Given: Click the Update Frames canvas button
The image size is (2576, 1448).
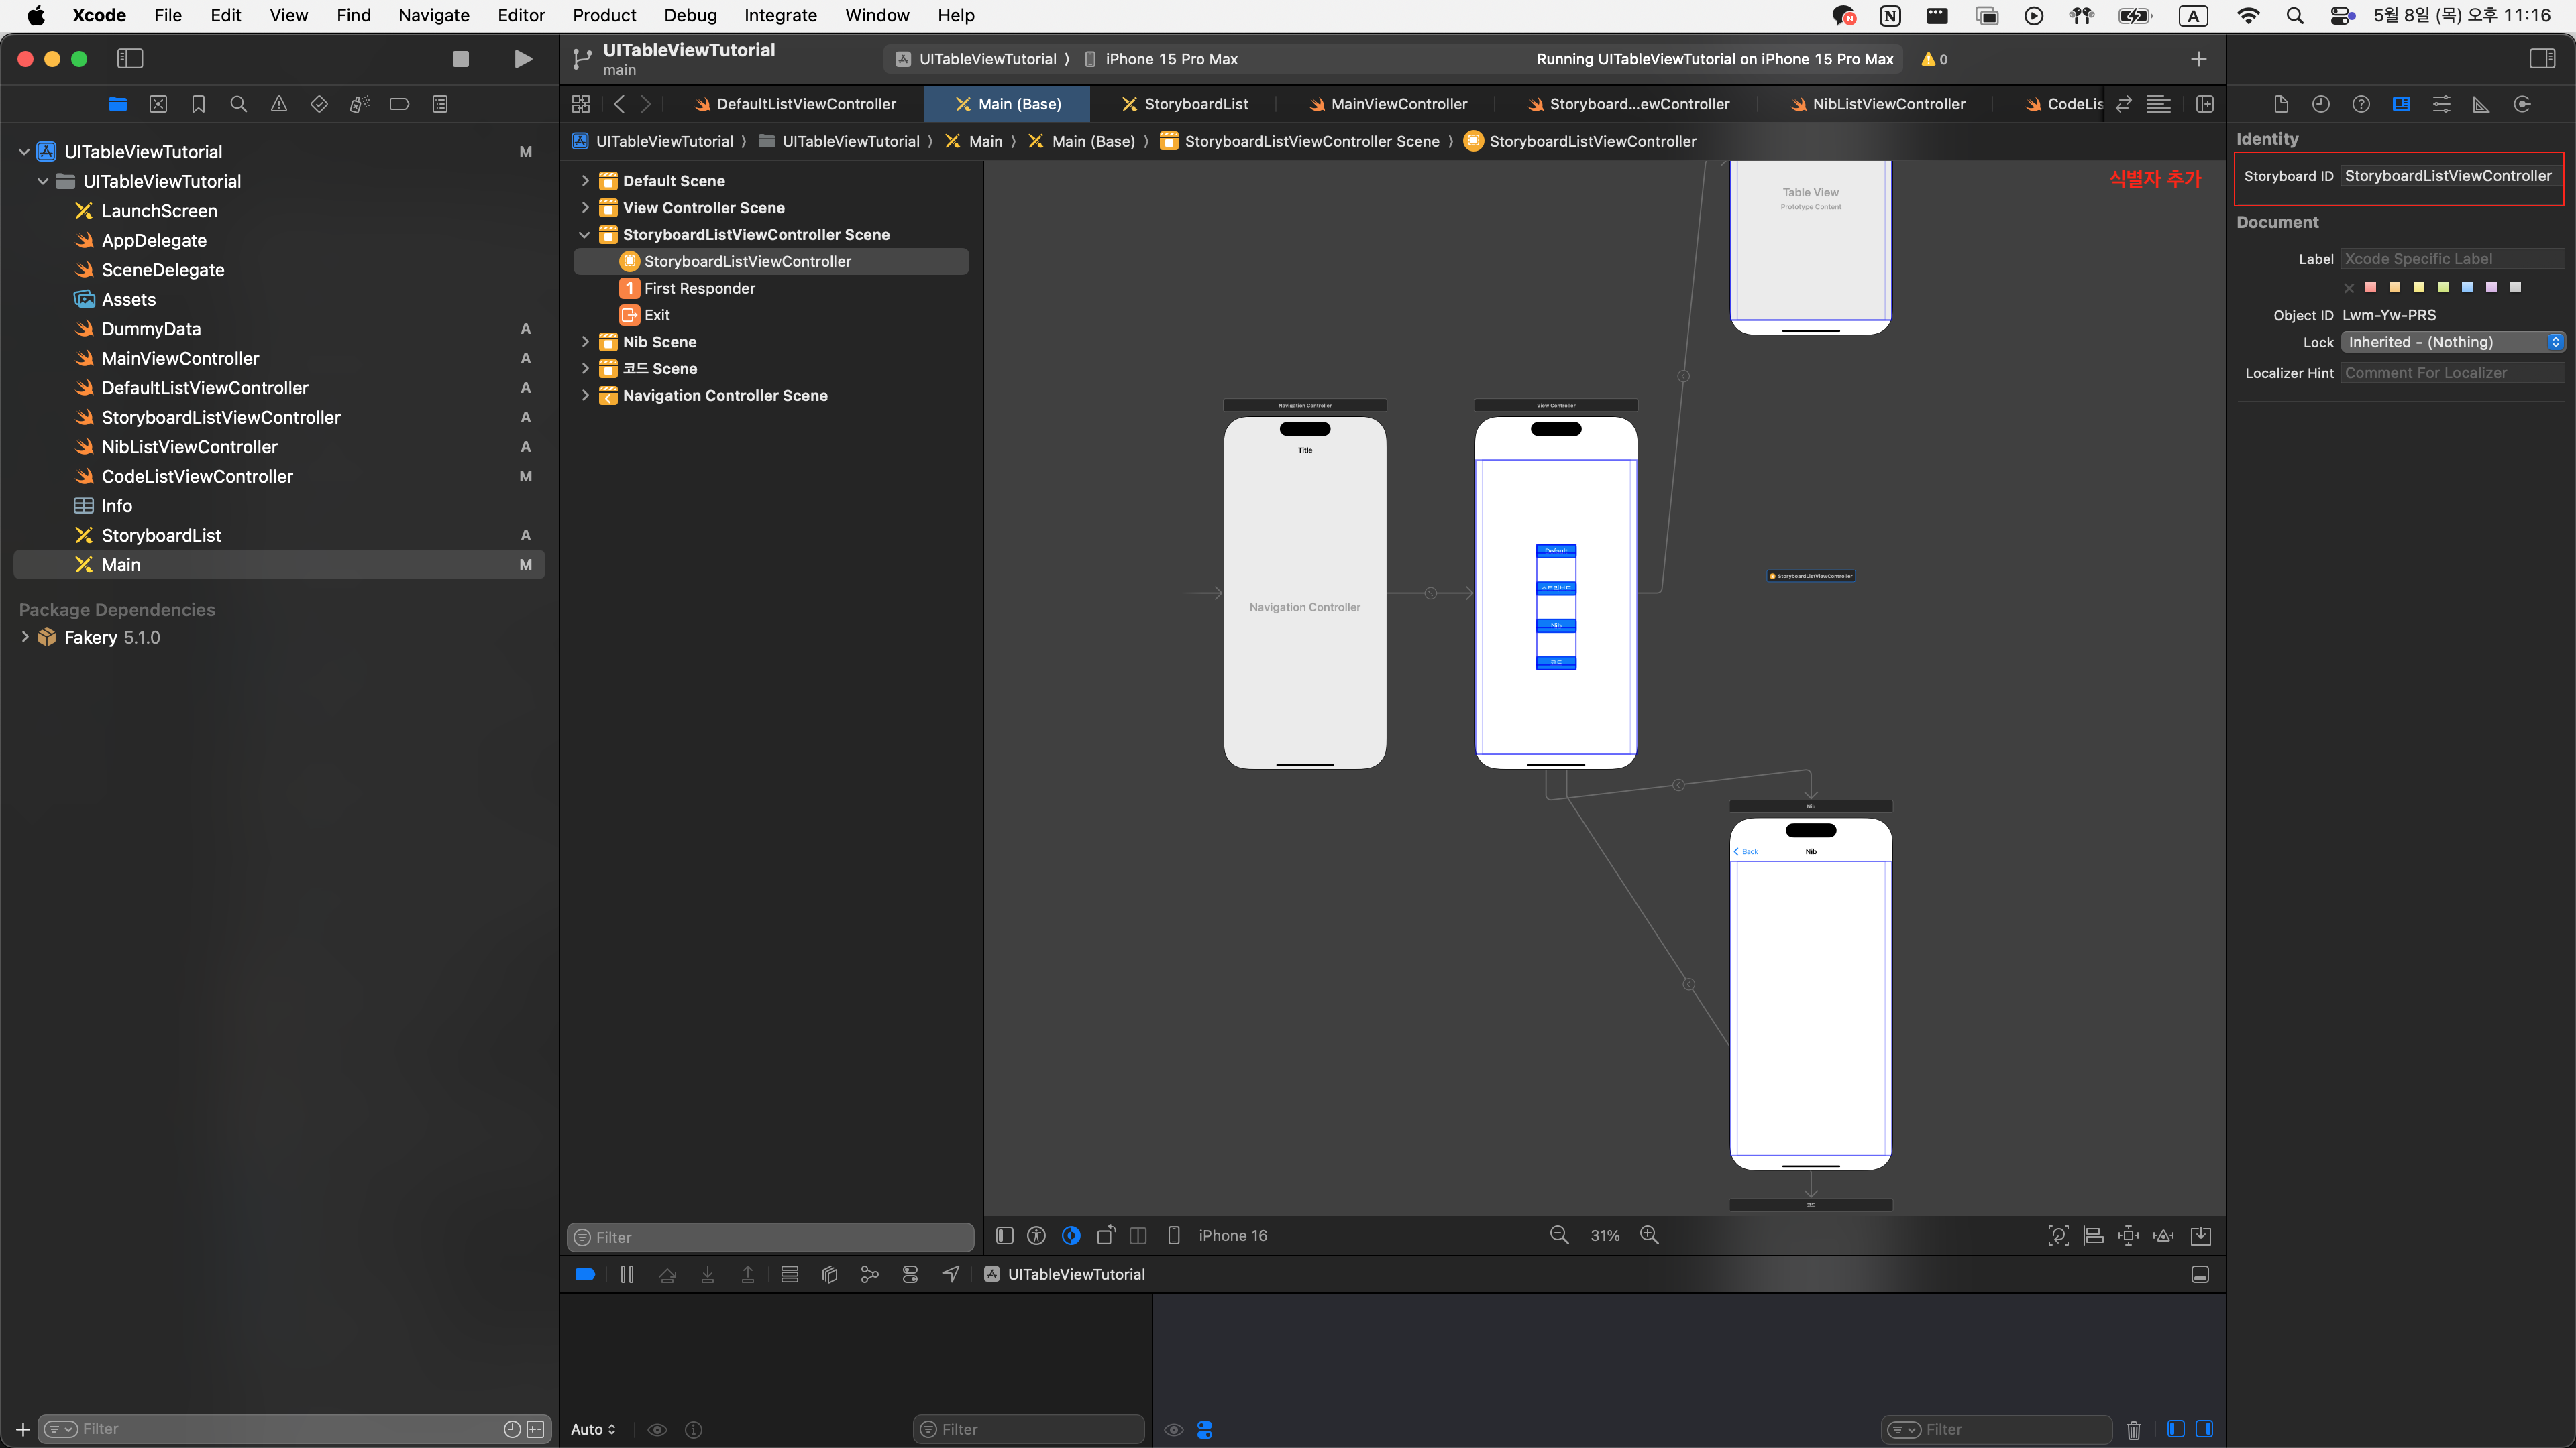Looking at the screenshot, I should [x=2058, y=1235].
